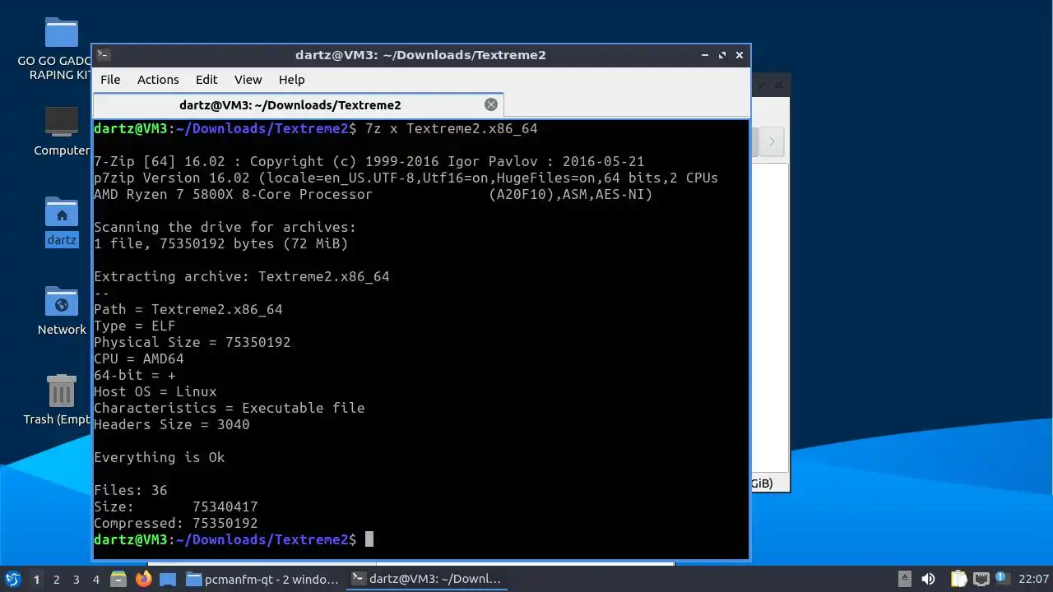Select the GO GO GADGET desktop folder
Screen dimensions: 1053x592
(57, 49)
